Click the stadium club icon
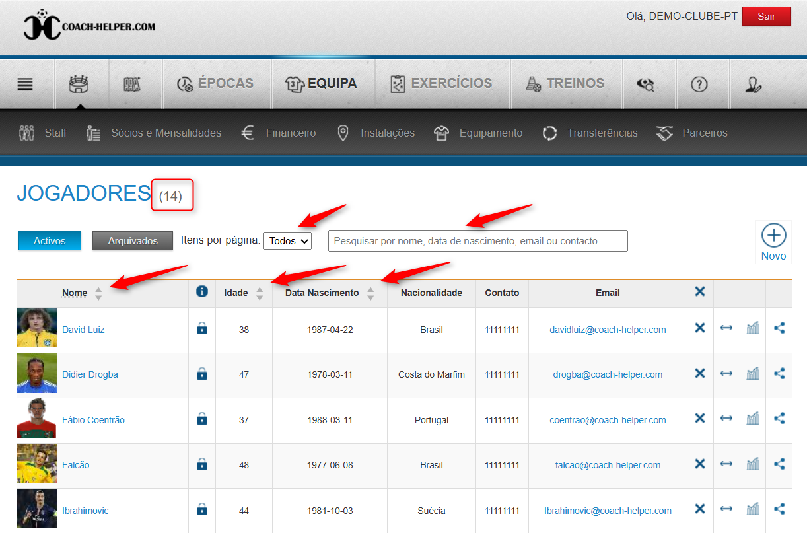 coord(79,84)
